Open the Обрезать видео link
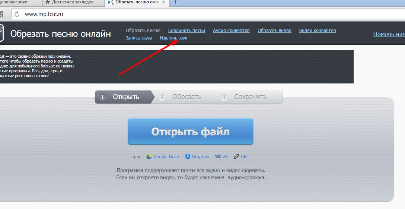Screen dimensions: 405x209 tap(274, 31)
